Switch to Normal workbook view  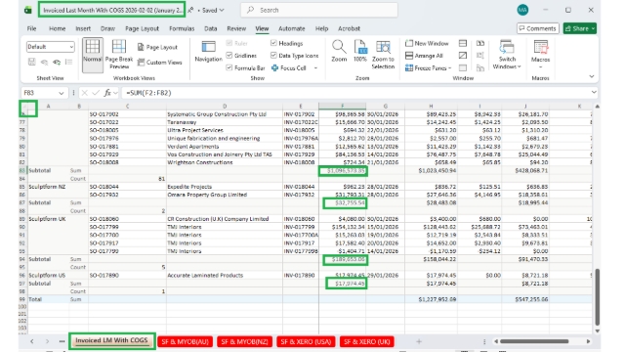(x=93, y=55)
